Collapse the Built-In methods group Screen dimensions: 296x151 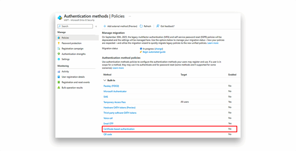coord(105,80)
